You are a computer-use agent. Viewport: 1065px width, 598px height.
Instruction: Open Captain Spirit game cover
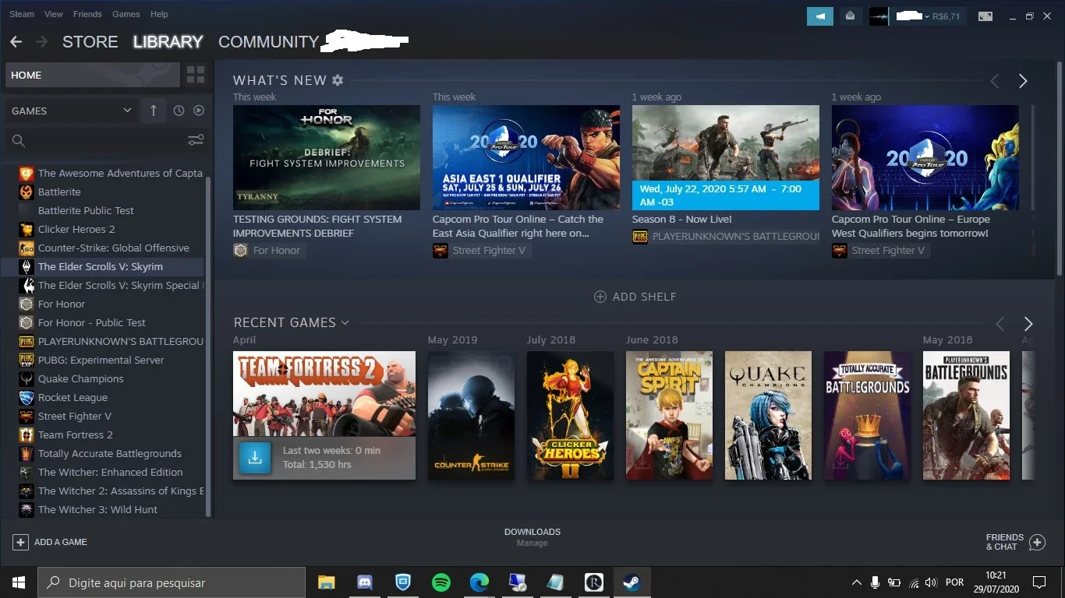click(x=669, y=415)
